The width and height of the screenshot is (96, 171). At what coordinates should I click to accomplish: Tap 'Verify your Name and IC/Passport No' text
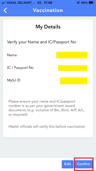tap(42, 42)
